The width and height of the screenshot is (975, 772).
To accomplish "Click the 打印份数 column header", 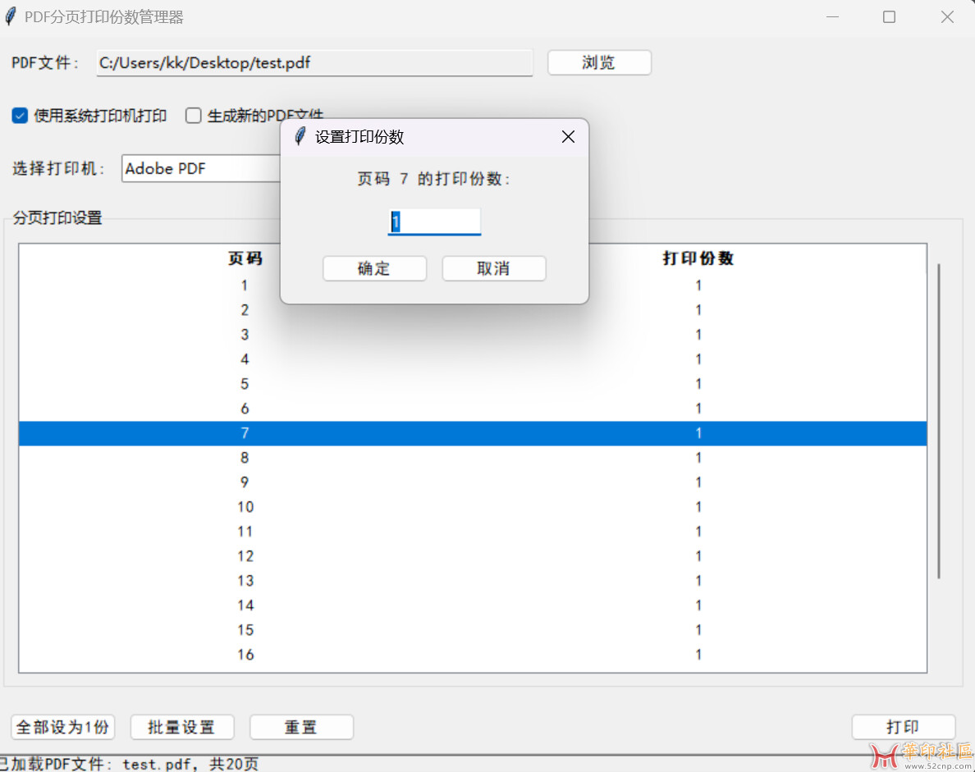I will tap(698, 258).
